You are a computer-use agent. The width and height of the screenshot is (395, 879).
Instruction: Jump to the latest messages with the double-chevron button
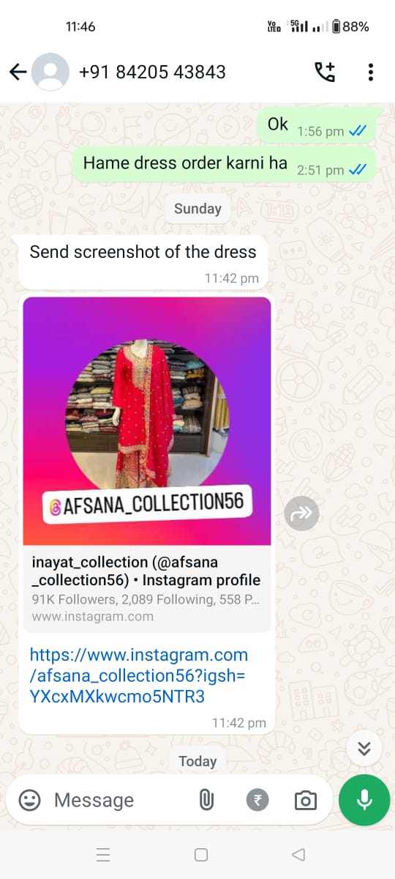point(364,748)
